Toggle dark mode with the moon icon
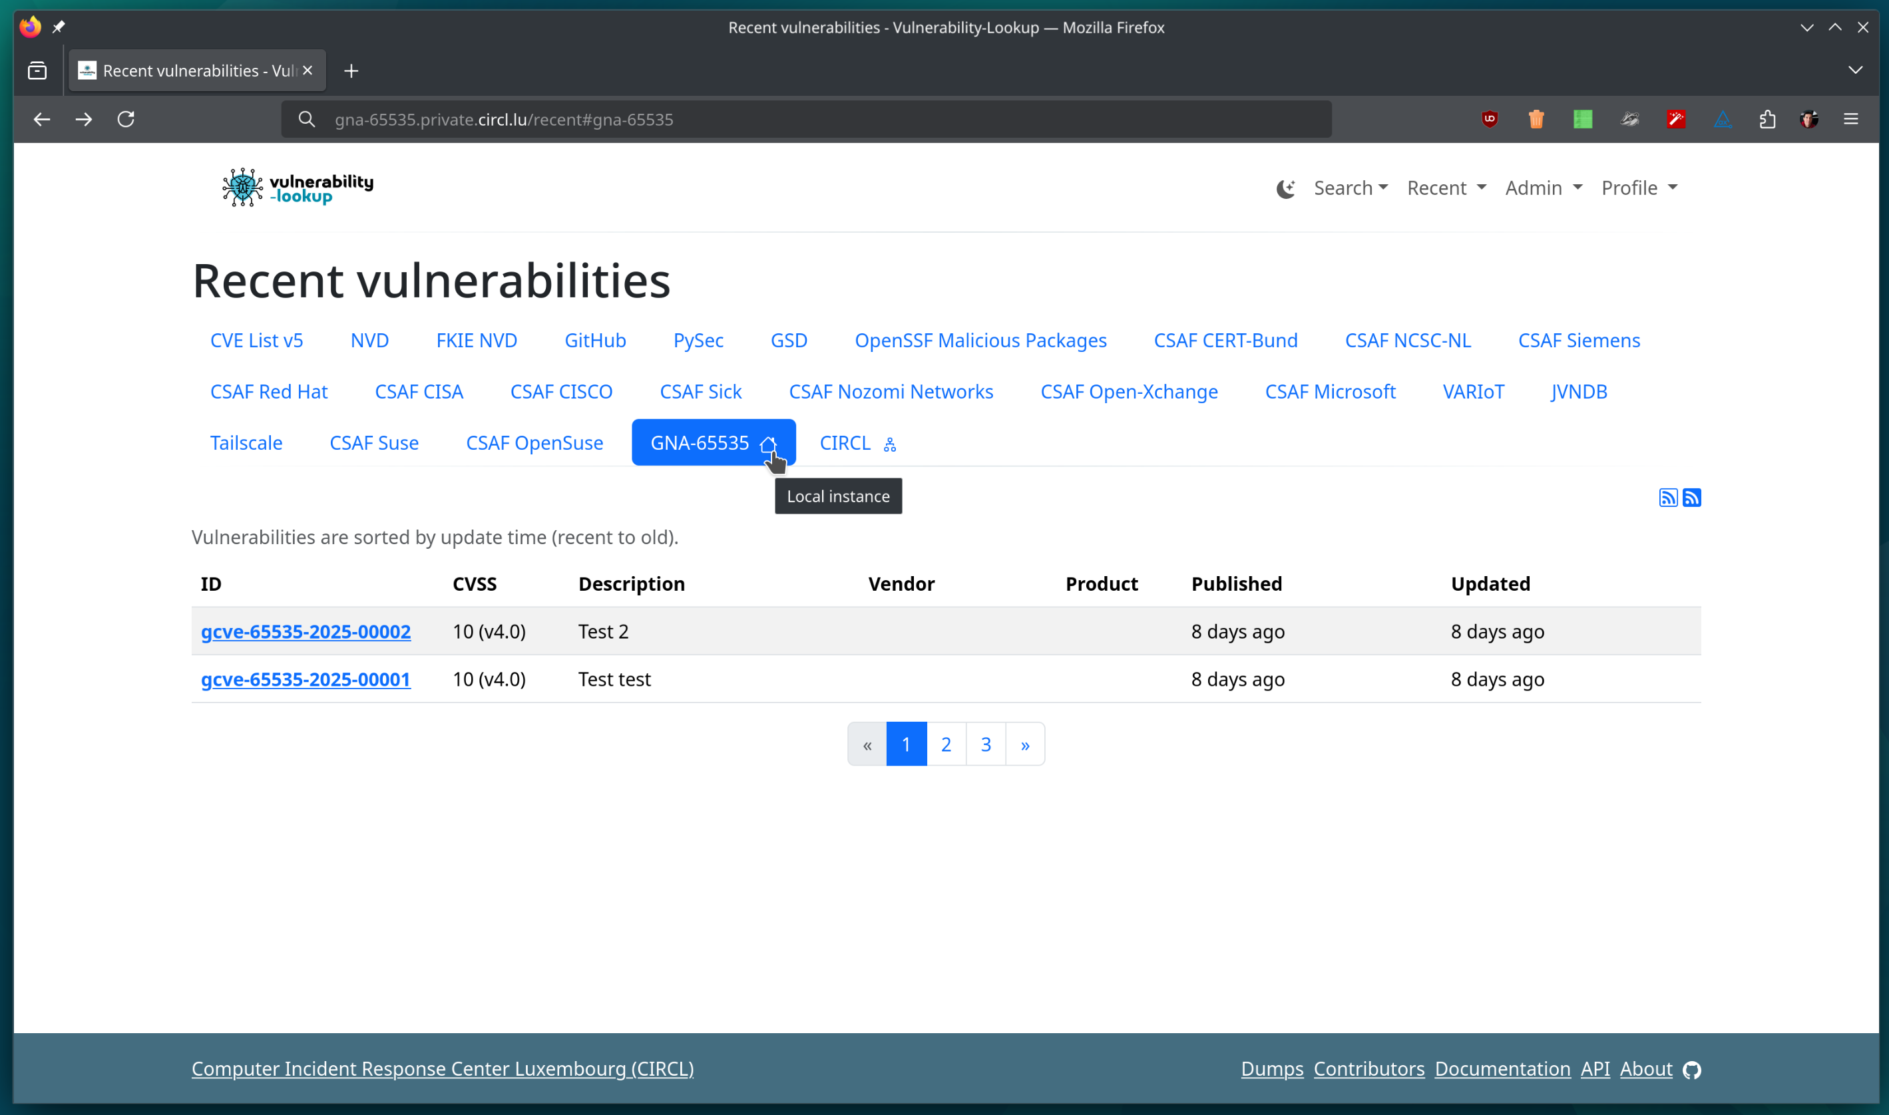 coord(1286,188)
